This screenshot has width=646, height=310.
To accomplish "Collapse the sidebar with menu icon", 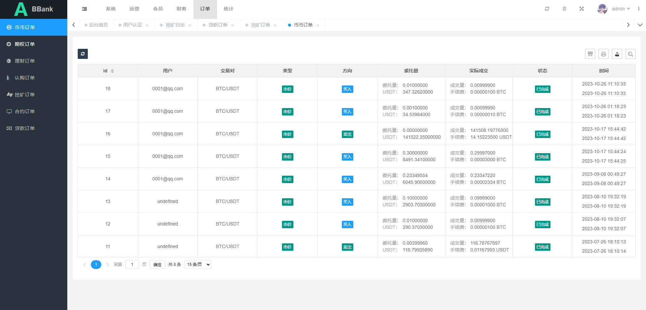I will coord(84,9).
